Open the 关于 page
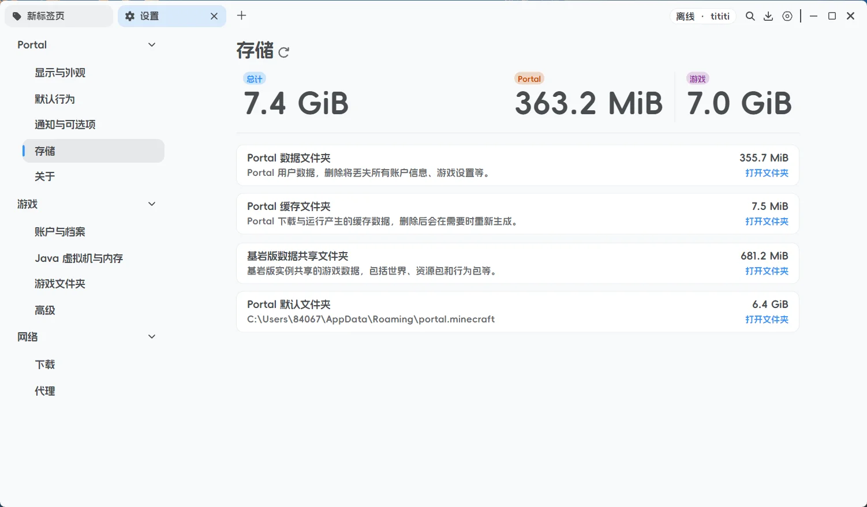This screenshot has width=867, height=507. 94,176
